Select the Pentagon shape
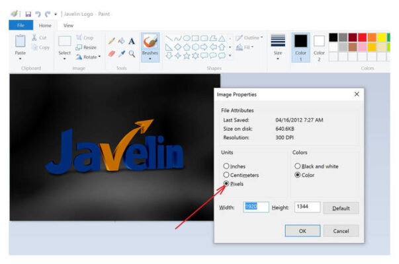 [x=187, y=47]
